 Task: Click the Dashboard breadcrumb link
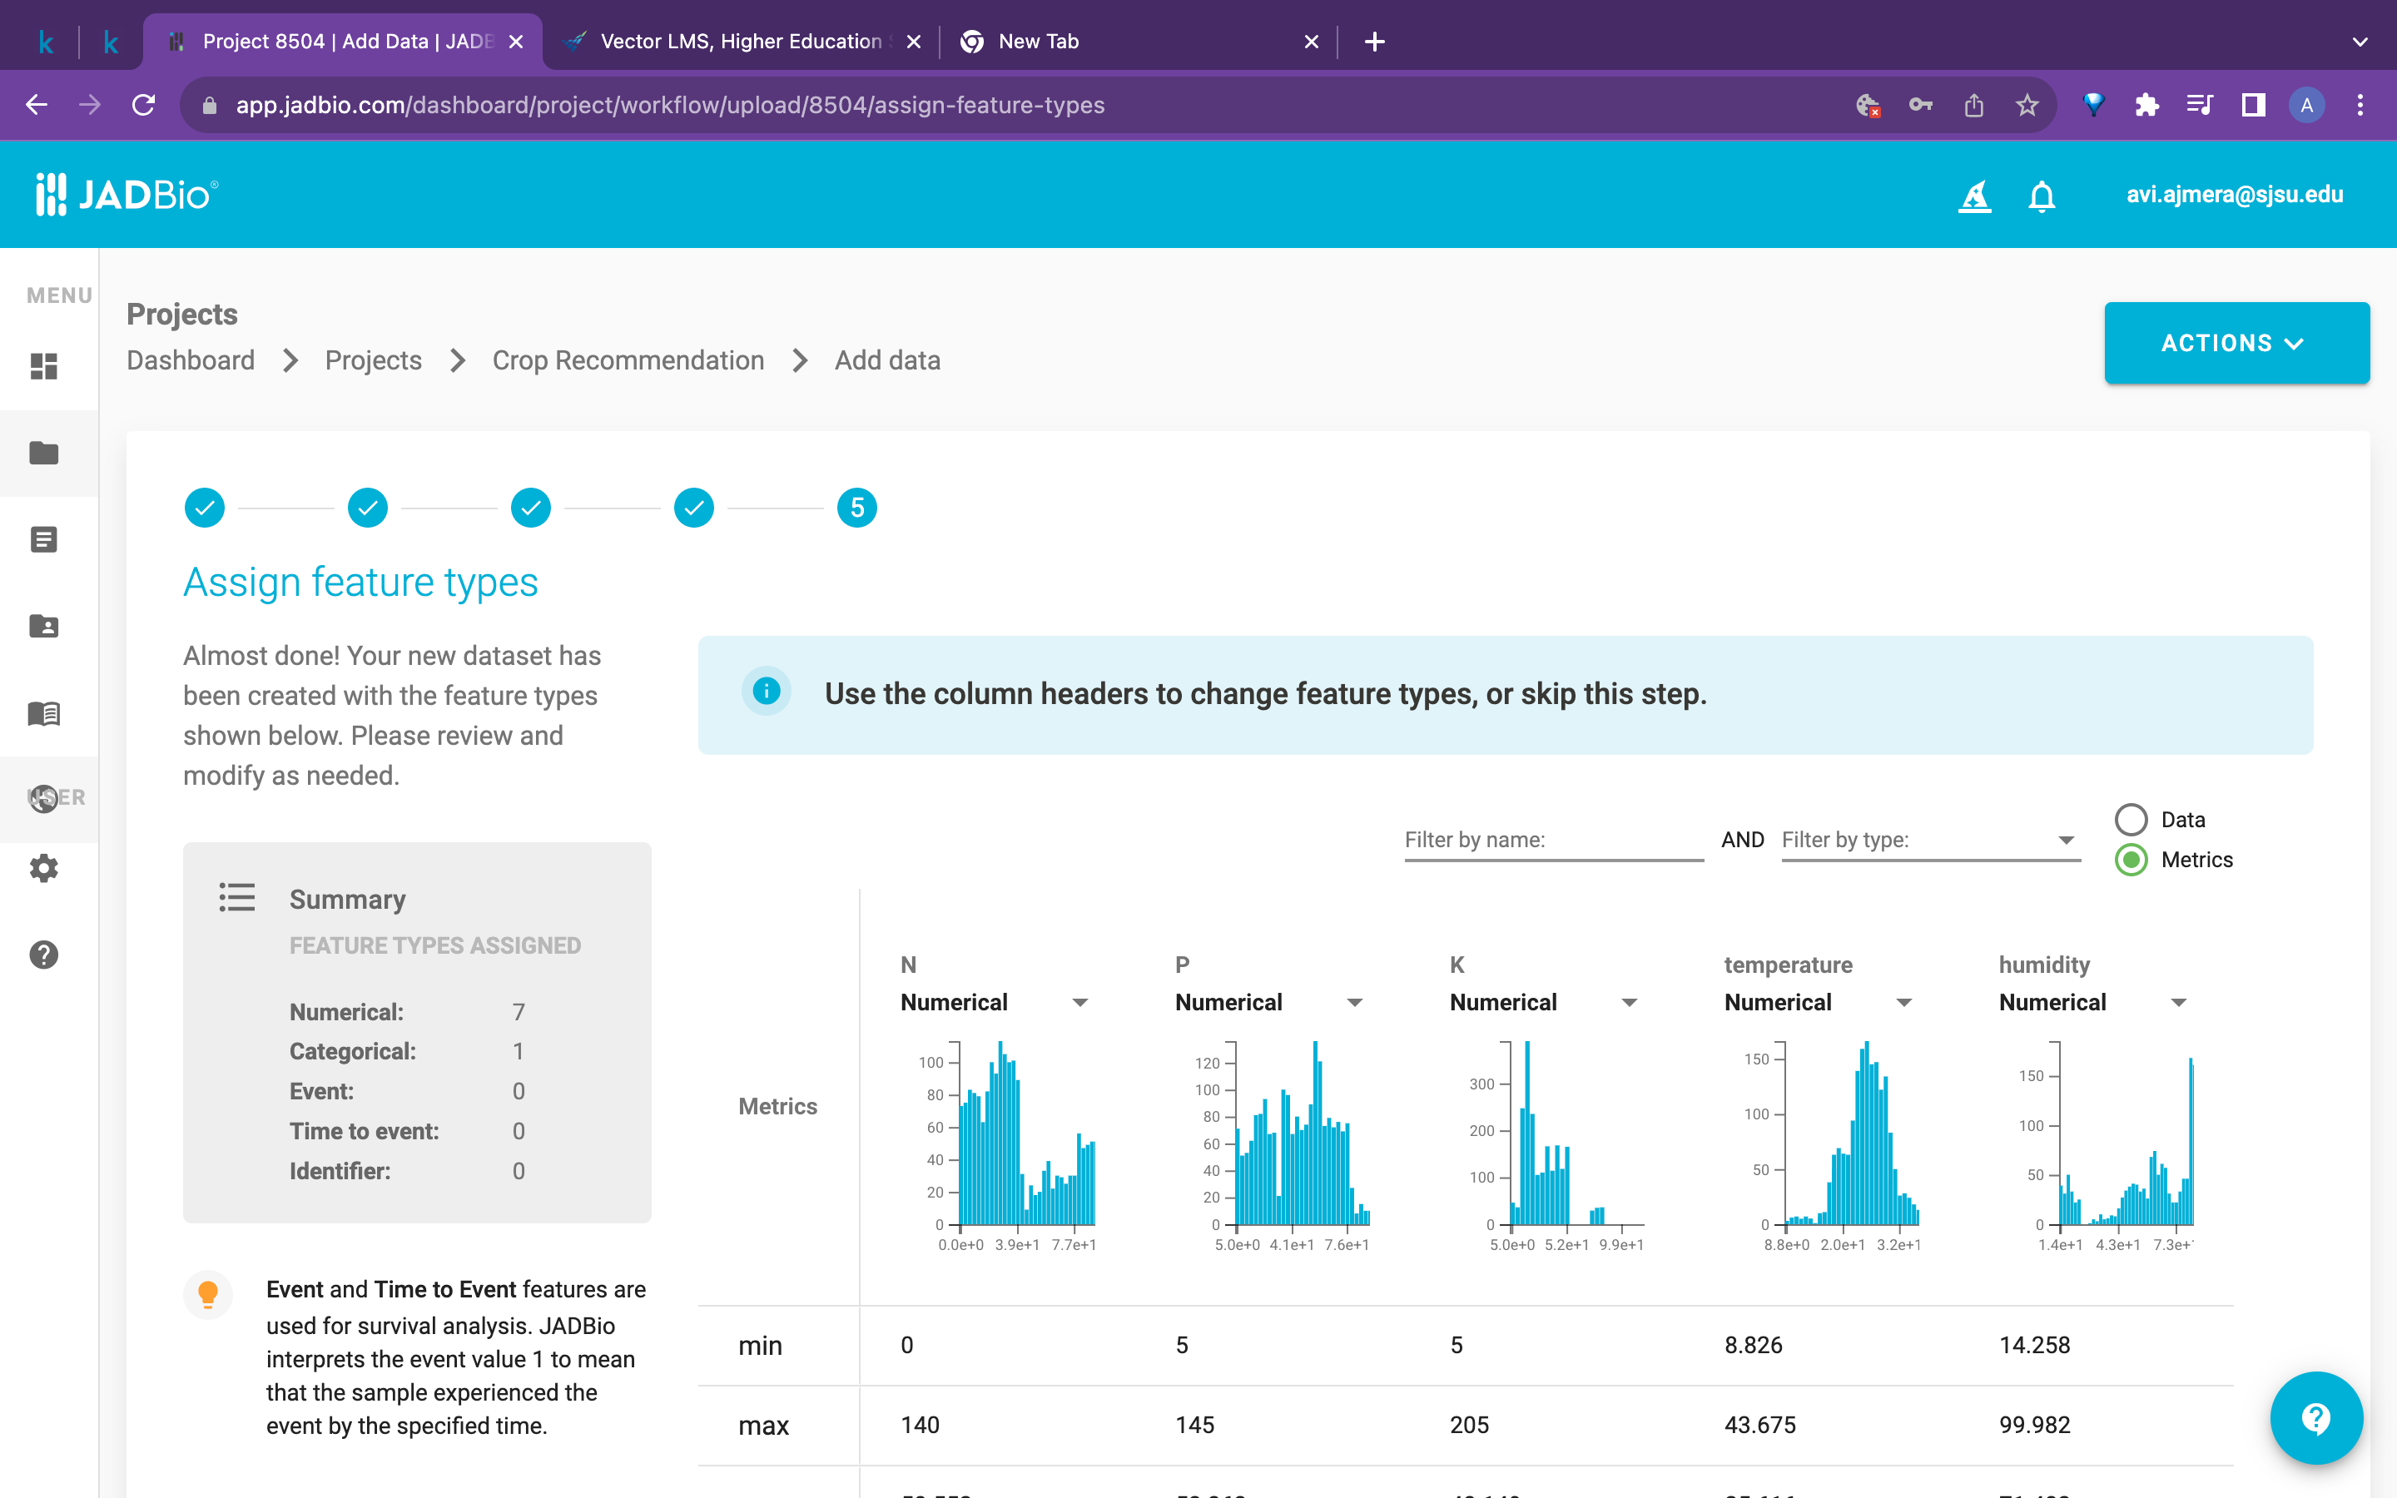point(190,360)
